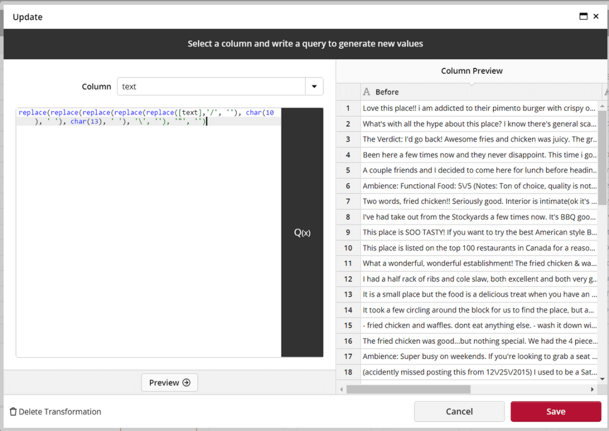Screen dimensions: 609x431
Task: Open the Q(x) function panel
Action: 302,232
